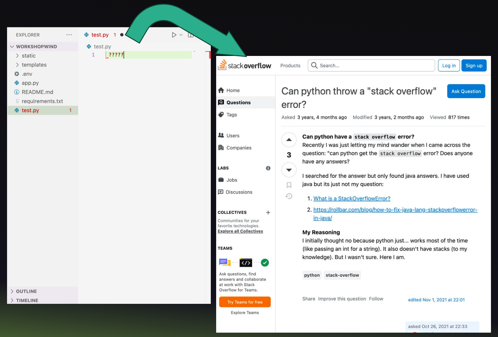Screen dimensions: 498x337
Task: Open the Explorer more actions ellipsis
Action: (x=69, y=35)
